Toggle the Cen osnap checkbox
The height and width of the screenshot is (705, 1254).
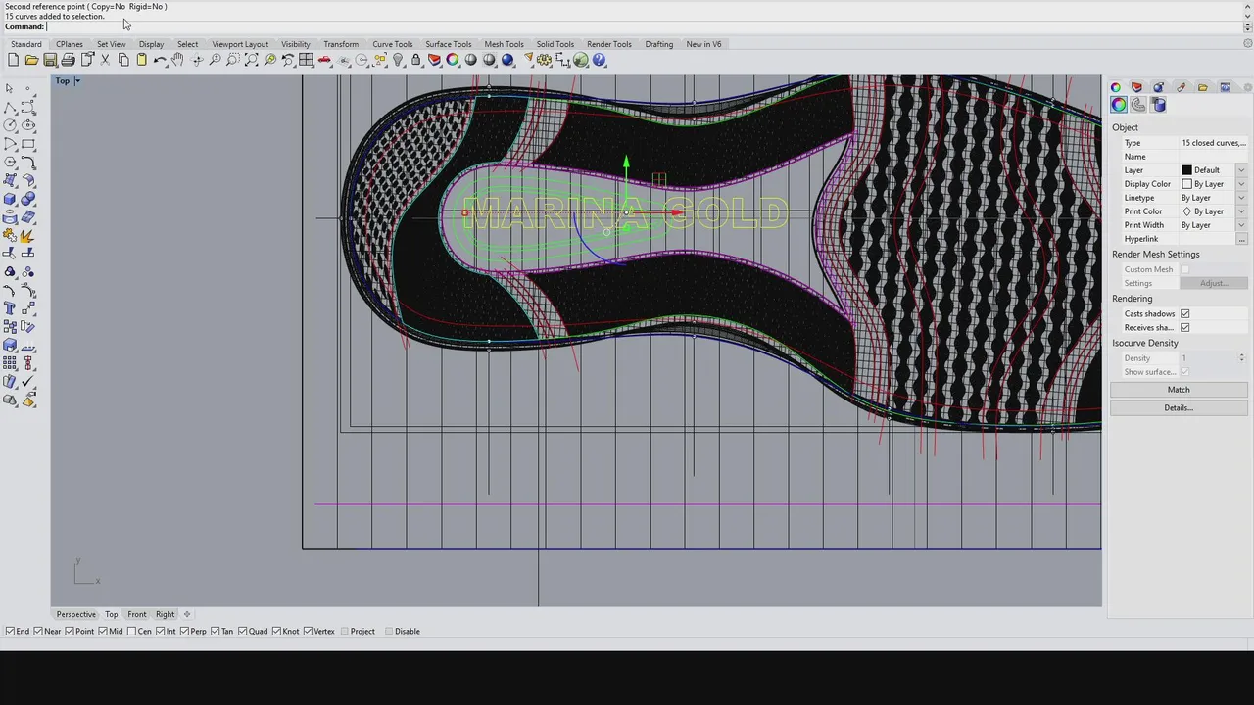coord(133,632)
